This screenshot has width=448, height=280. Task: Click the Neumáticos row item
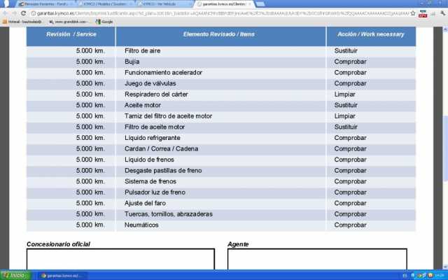click(143, 225)
